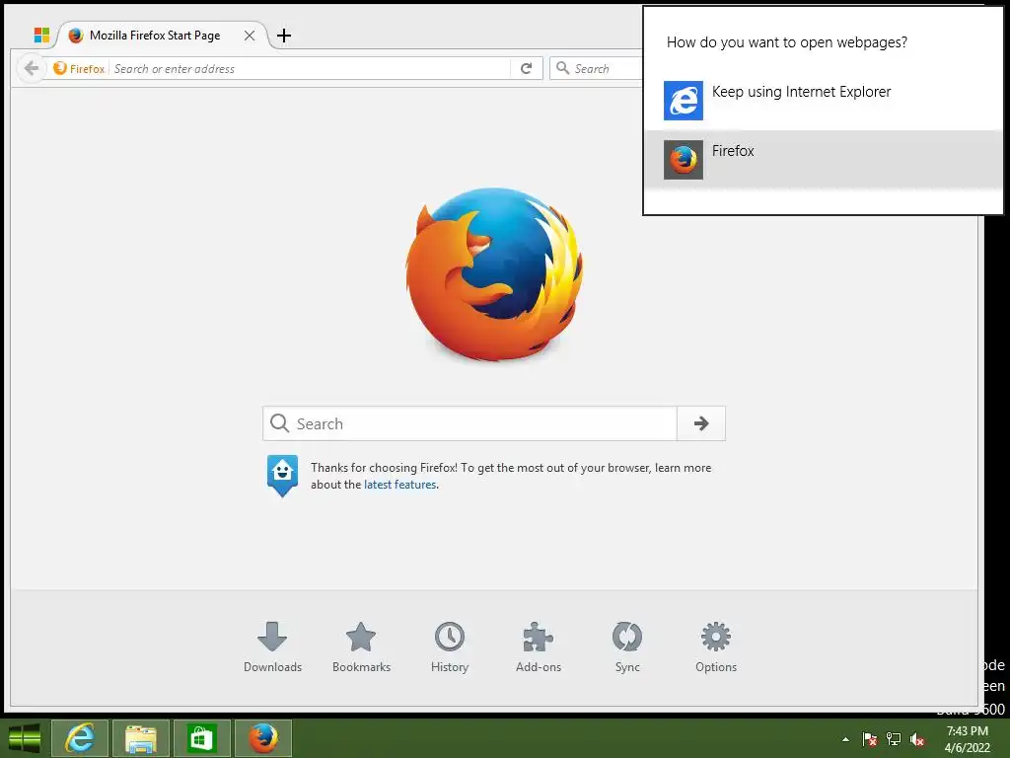Reload the page with the refresh icon
1010x758 pixels.
[x=527, y=68]
